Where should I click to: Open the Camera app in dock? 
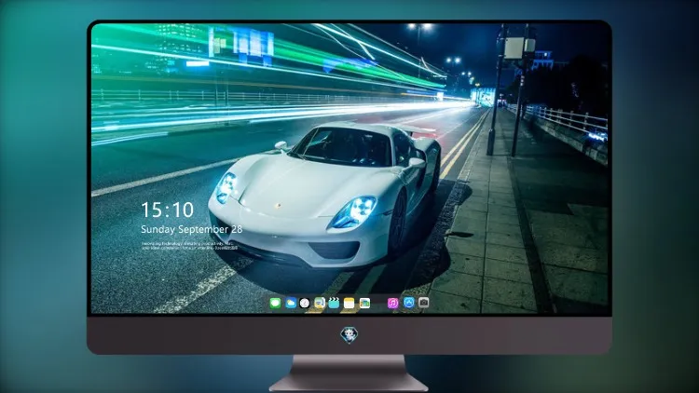(423, 303)
